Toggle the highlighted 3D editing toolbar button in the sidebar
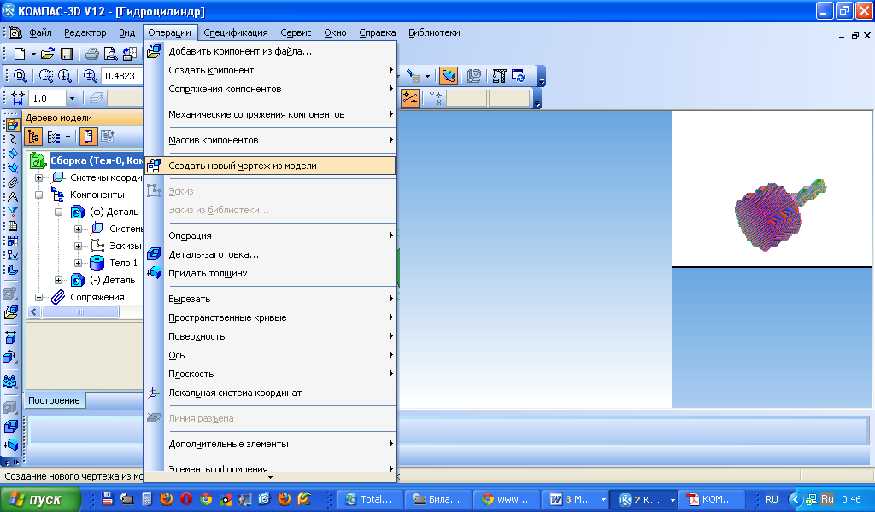Image resolution: width=875 pixels, height=512 pixels. (12, 125)
